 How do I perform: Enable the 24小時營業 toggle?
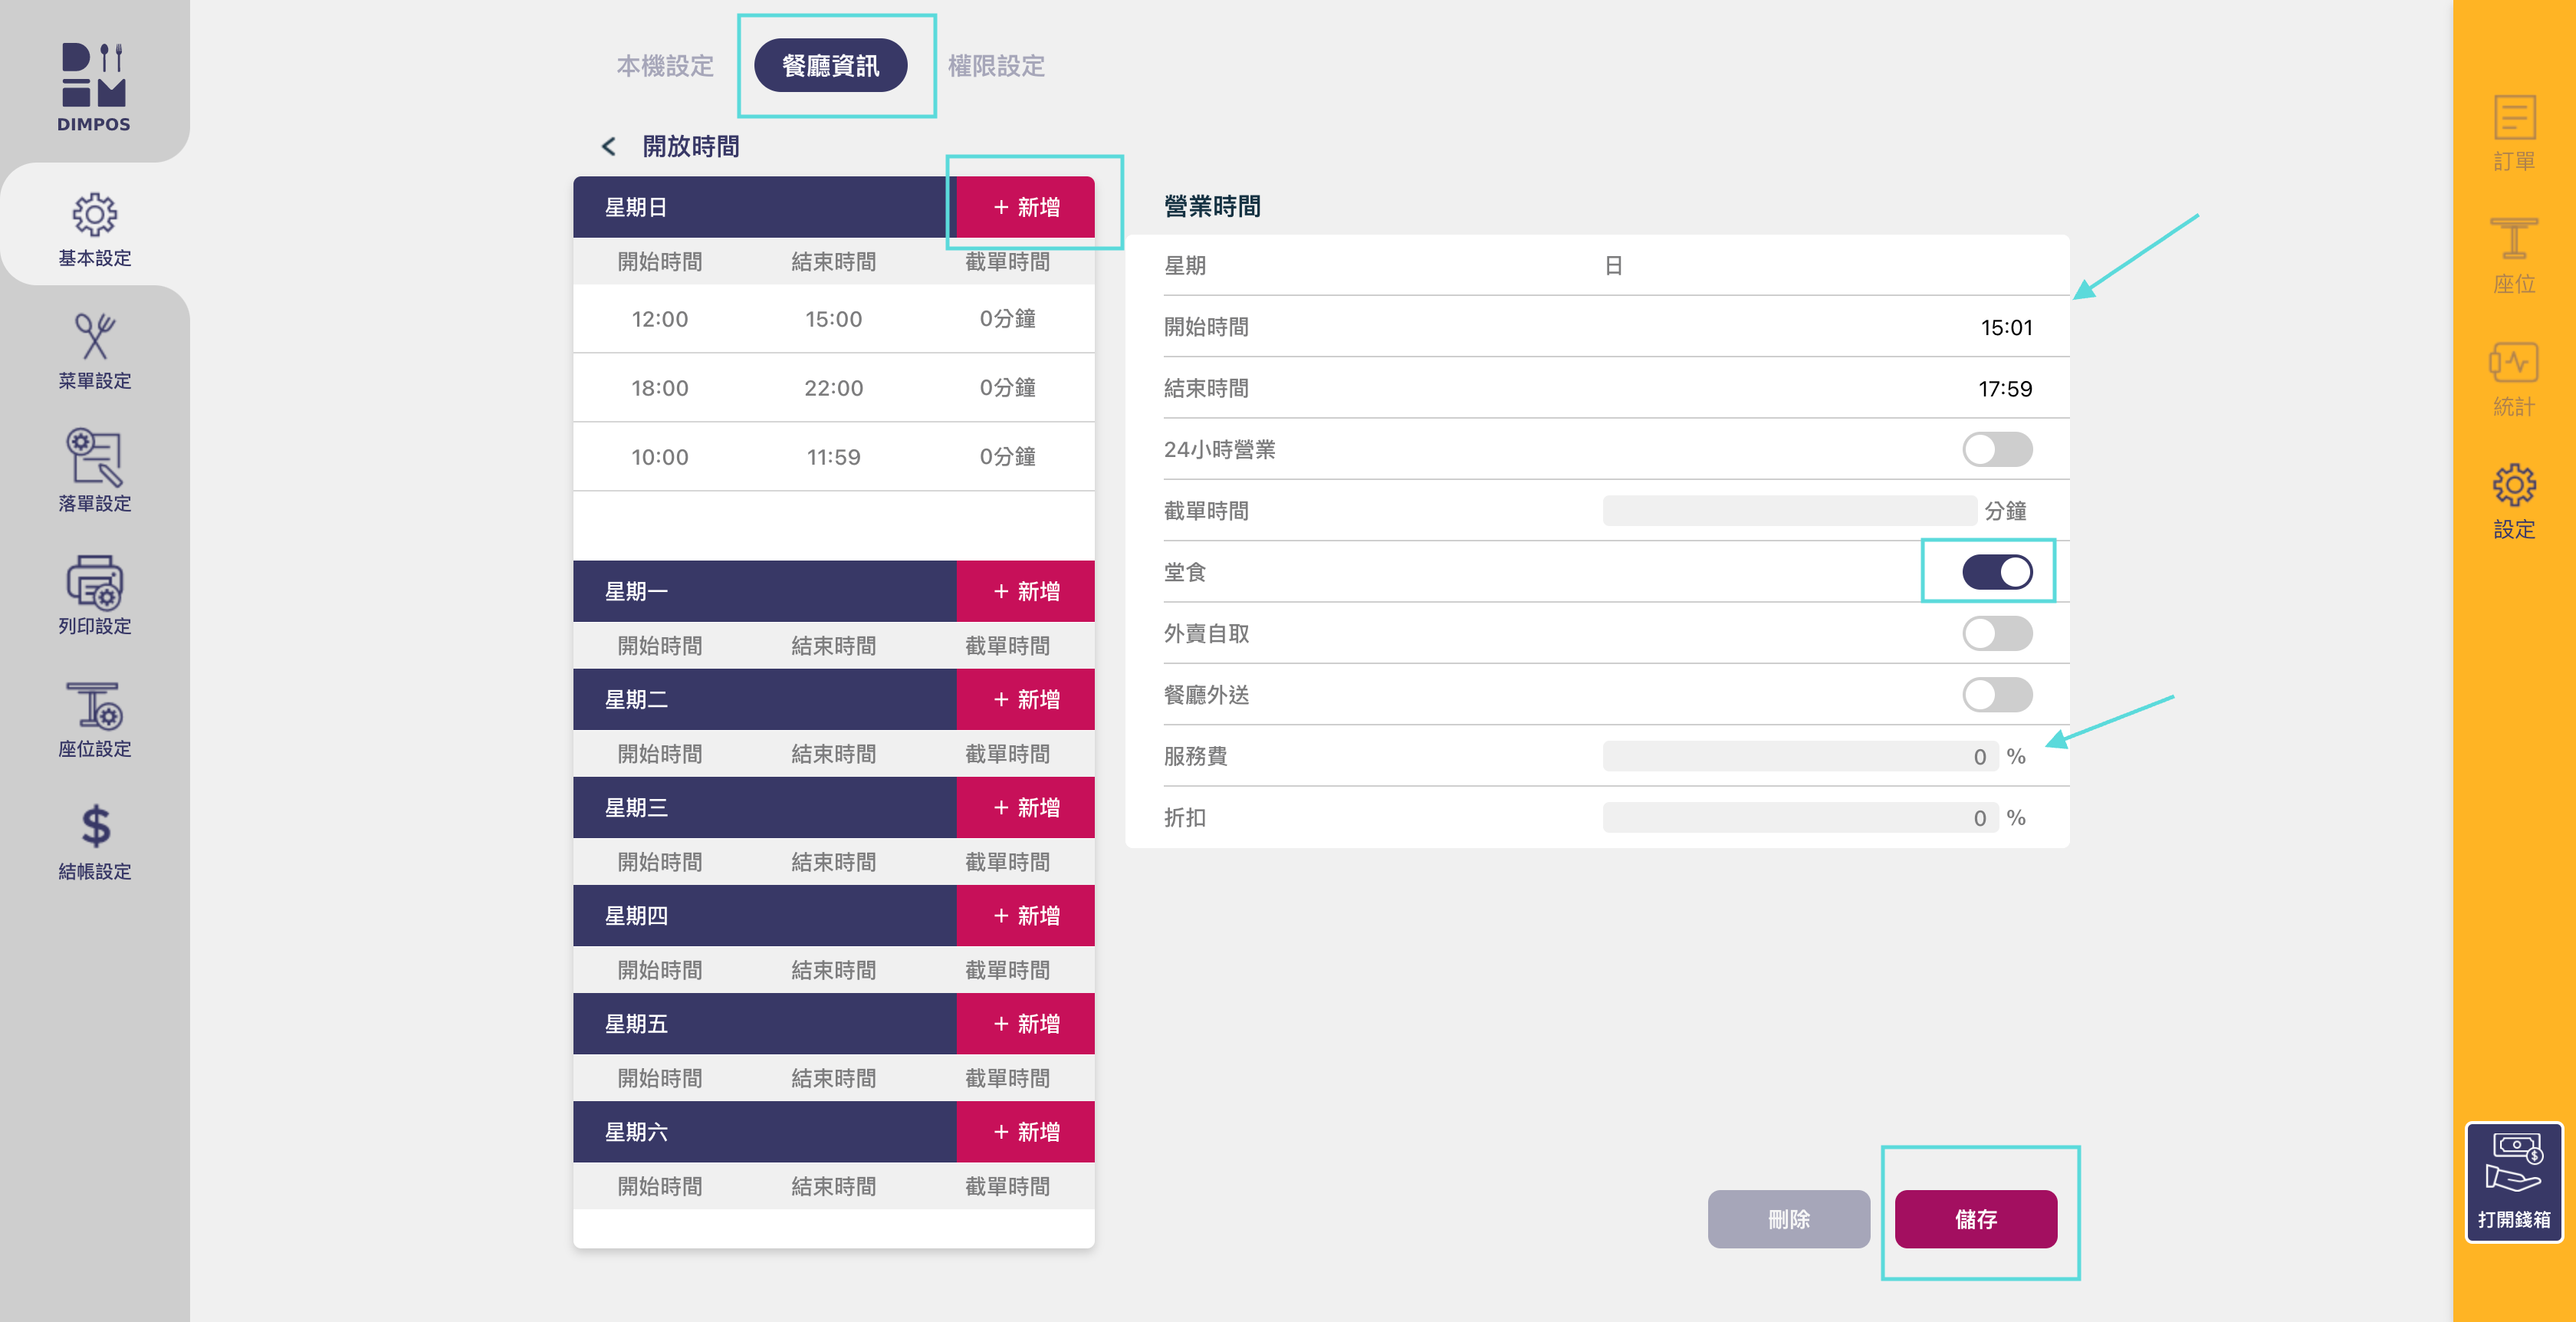tap(1996, 450)
